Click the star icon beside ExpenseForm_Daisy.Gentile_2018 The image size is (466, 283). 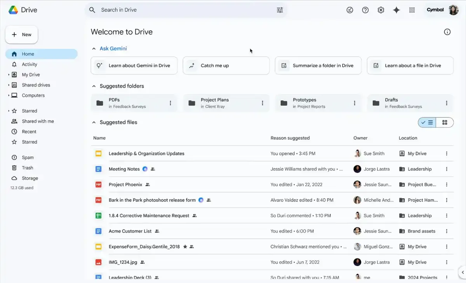(185, 247)
